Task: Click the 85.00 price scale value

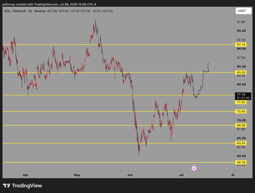Action: coord(241,67)
